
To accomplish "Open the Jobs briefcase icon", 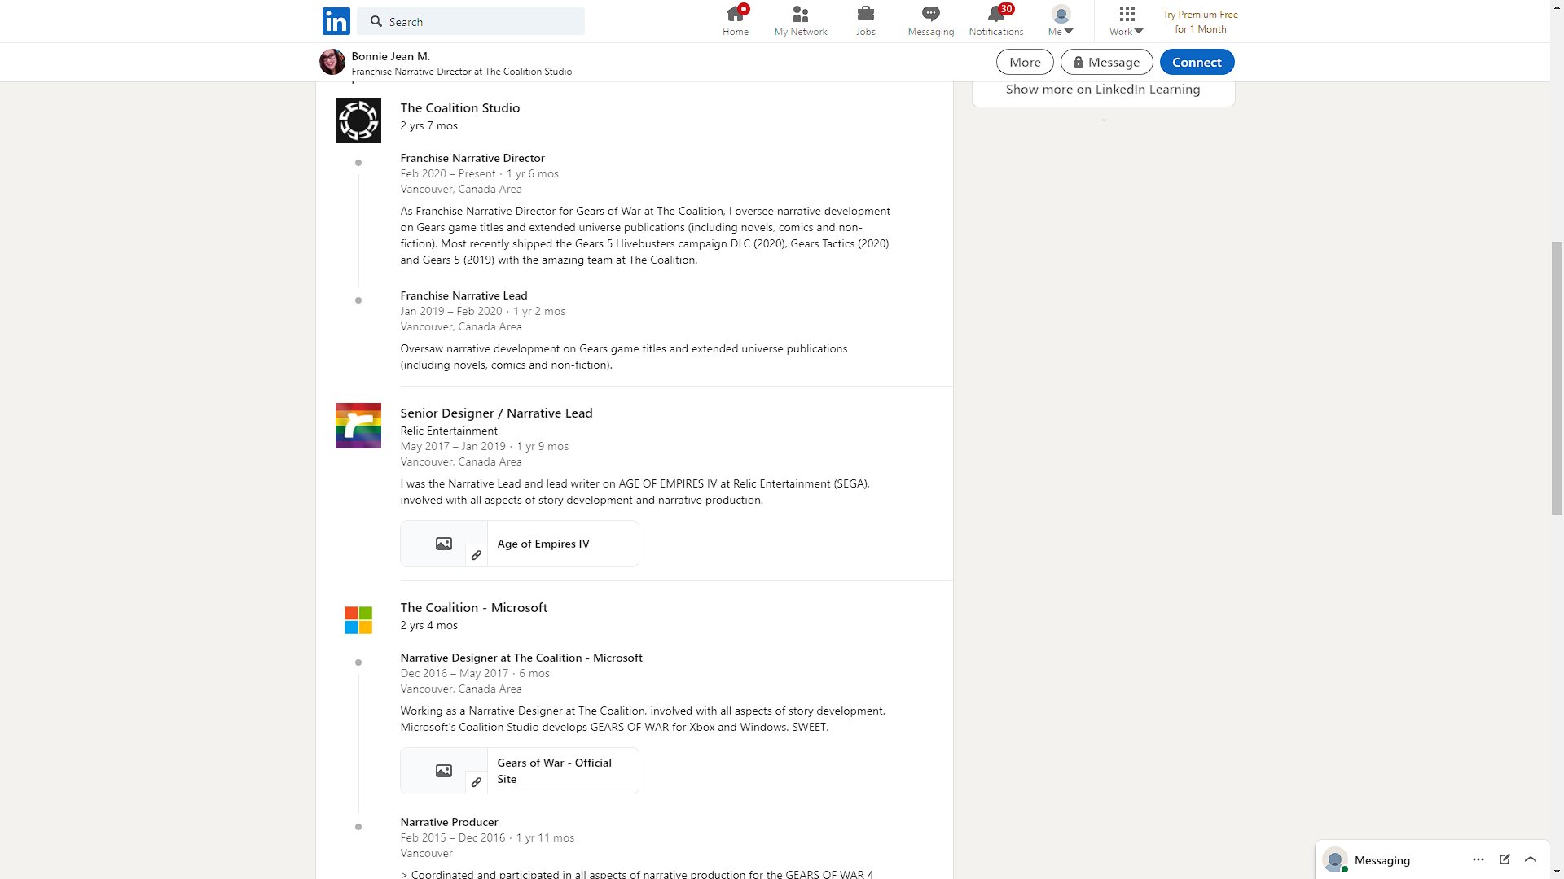I will point(866,14).
